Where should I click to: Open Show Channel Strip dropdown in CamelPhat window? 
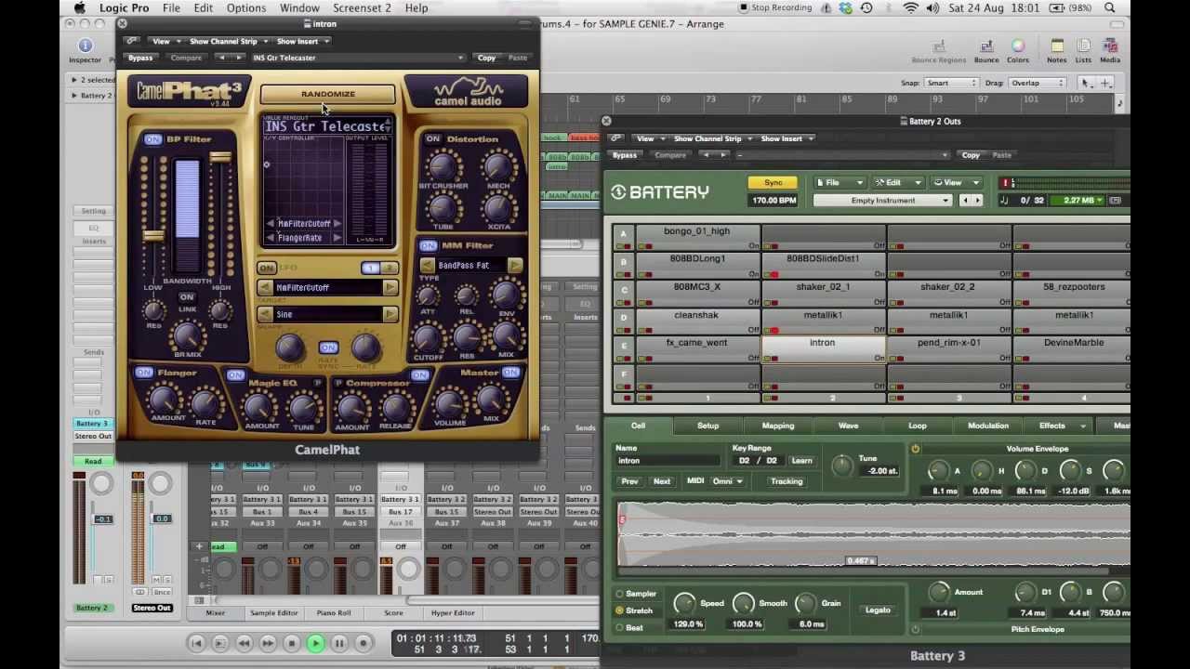[229, 41]
